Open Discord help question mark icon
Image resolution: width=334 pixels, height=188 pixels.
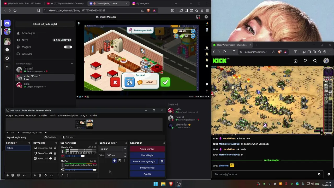(x=206, y=17)
